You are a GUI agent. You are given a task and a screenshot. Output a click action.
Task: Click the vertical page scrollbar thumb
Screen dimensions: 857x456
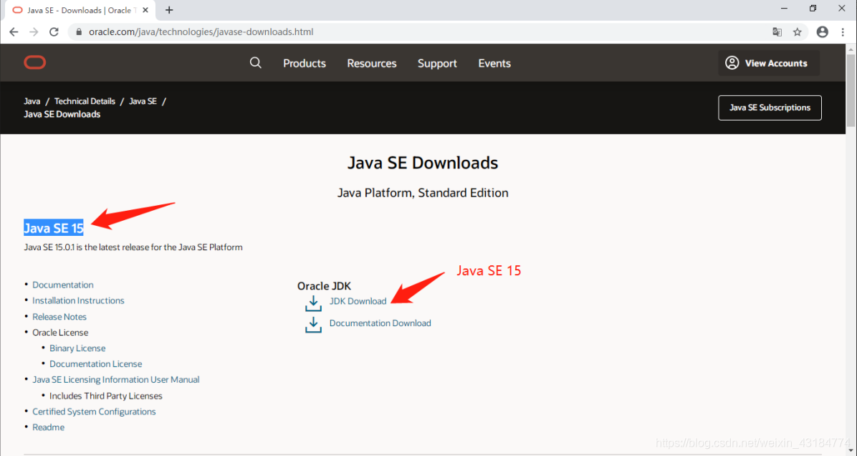click(851, 90)
